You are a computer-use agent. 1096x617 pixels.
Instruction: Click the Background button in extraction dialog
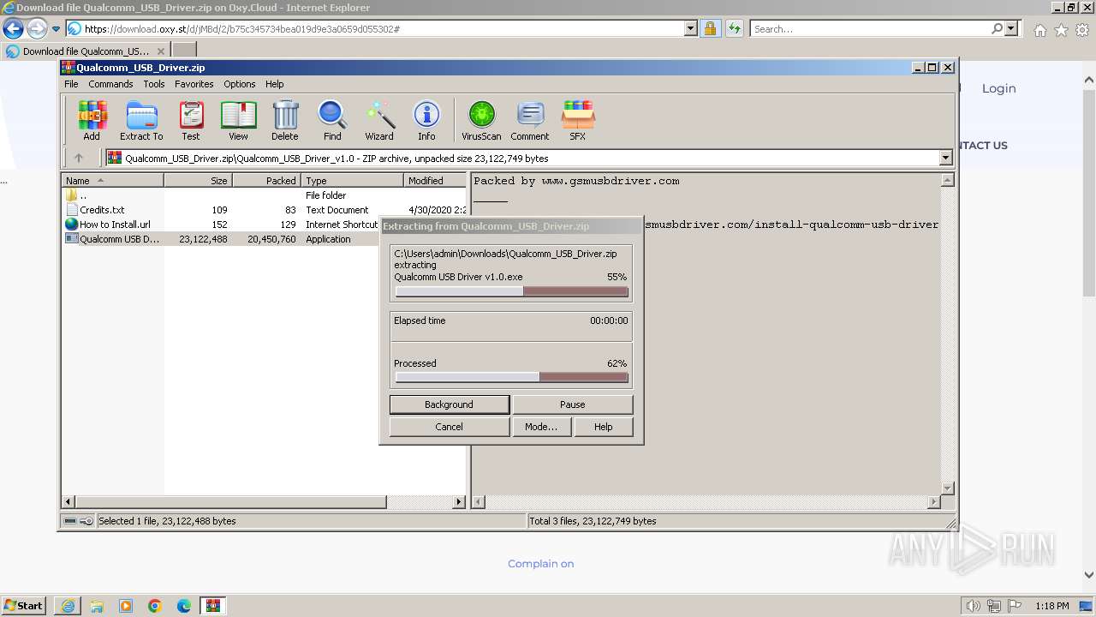[x=449, y=404]
